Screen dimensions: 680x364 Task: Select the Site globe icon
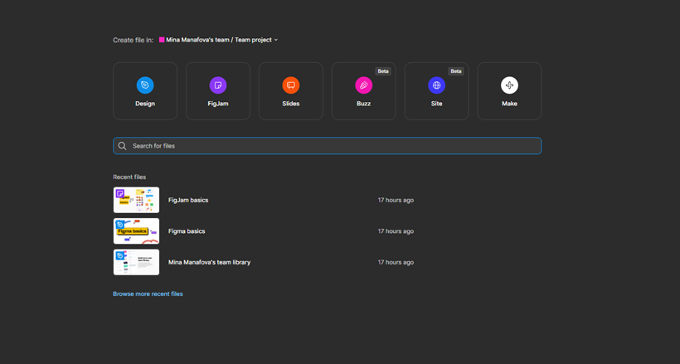coord(436,85)
